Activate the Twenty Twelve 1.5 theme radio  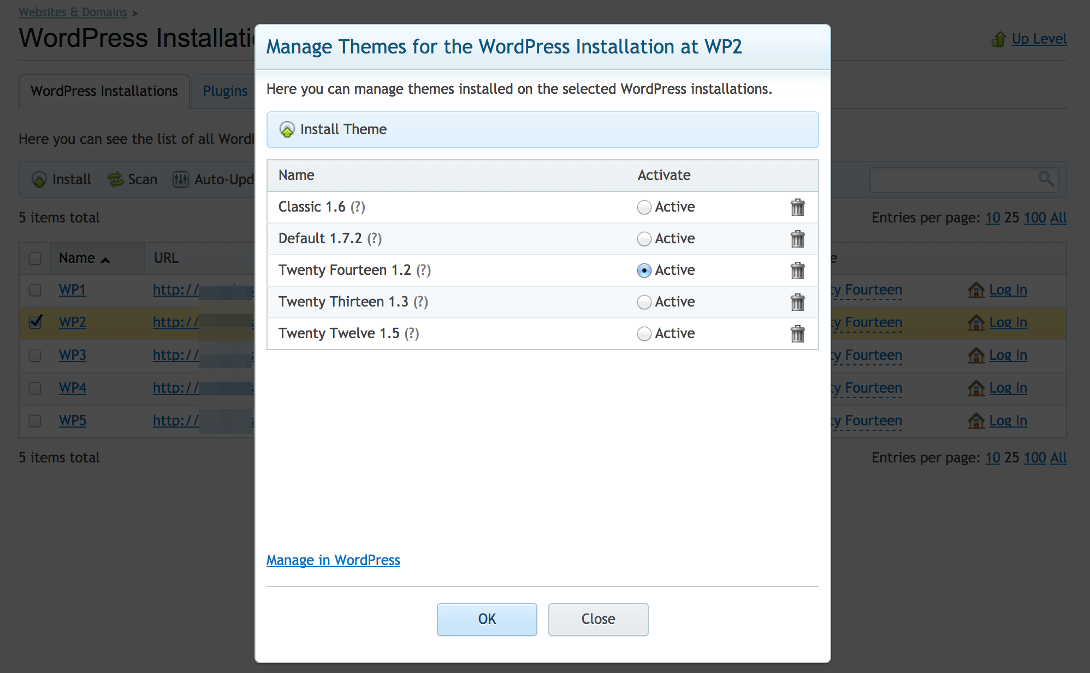click(x=644, y=334)
